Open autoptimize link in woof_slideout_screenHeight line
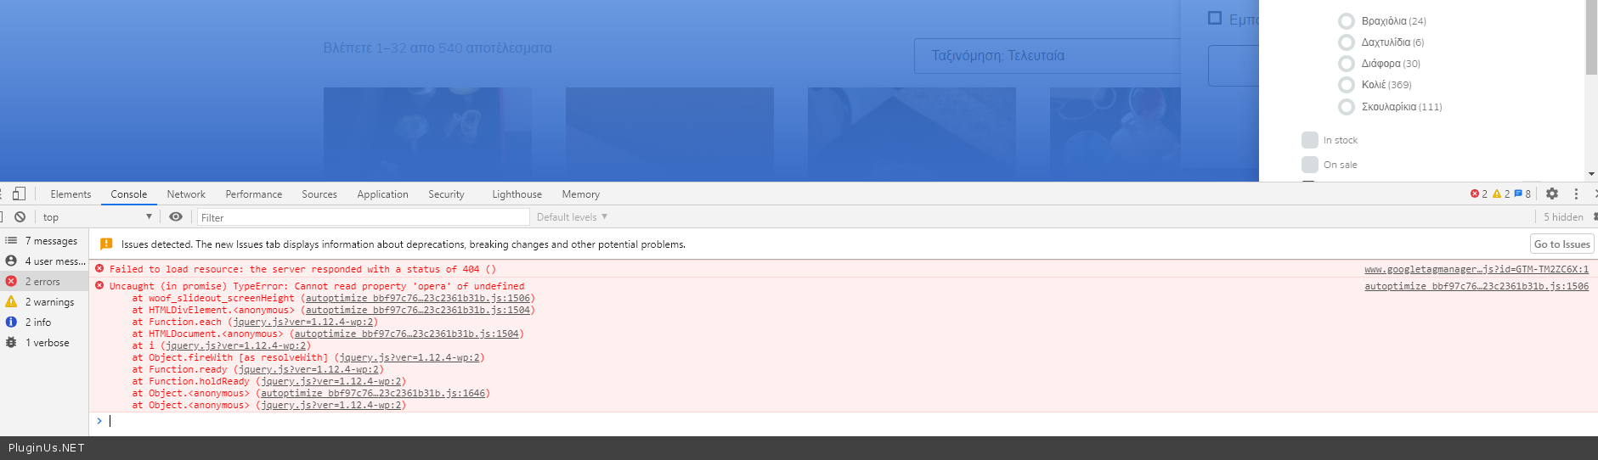This screenshot has height=460, width=1598. pyautogui.click(x=418, y=298)
